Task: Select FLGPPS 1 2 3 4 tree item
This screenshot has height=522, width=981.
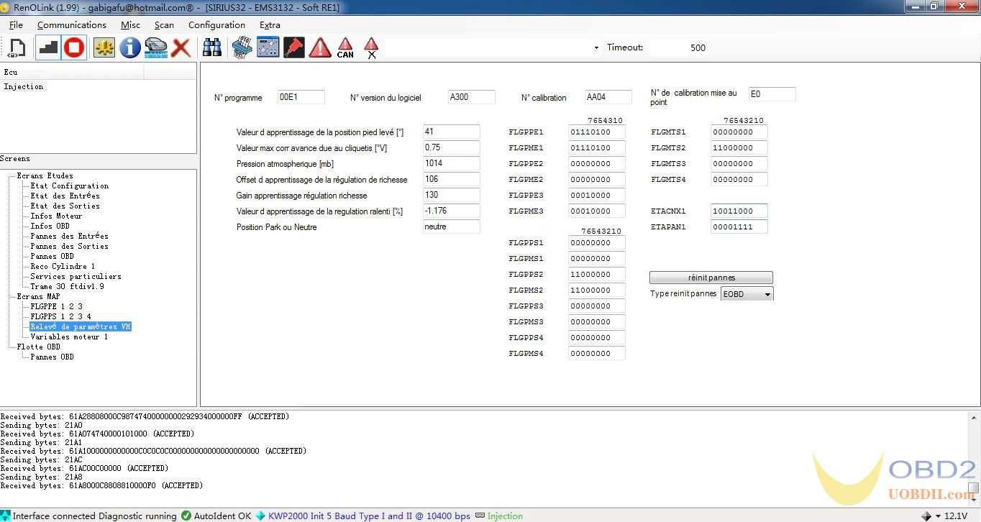Action: pyautogui.click(x=60, y=316)
